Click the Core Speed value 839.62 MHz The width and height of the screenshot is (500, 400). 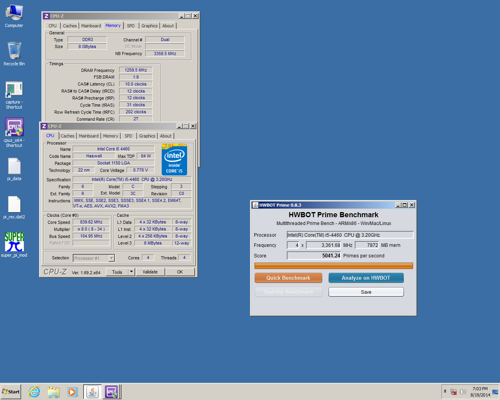(x=91, y=222)
